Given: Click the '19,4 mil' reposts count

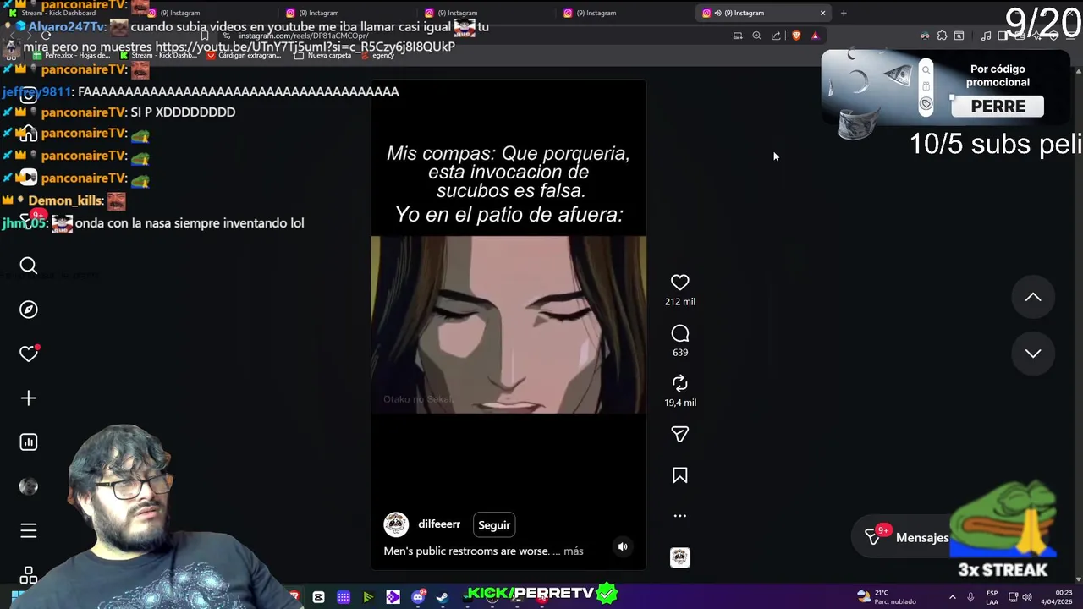Looking at the screenshot, I should [x=679, y=403].
